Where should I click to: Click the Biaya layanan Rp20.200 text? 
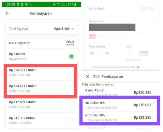click(101, 108)
